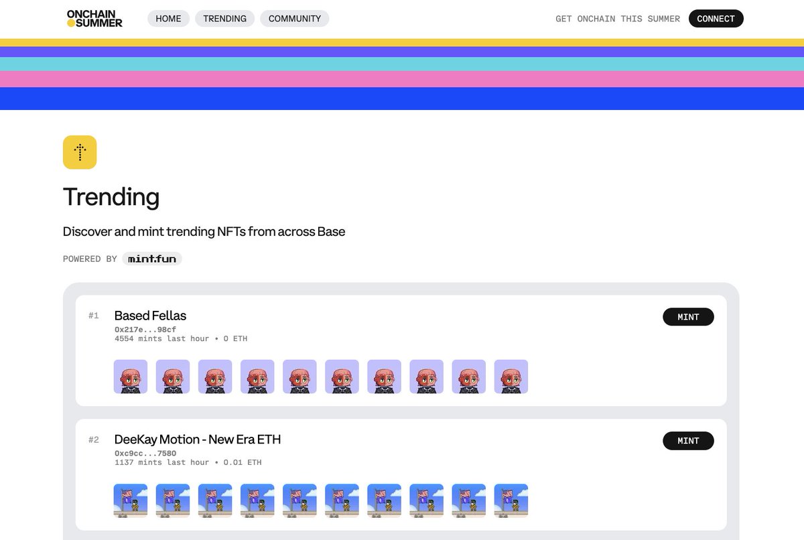This screenshot has width=804, height=540.
Task: Open fifth Based Fellas thumbnail
Action: click(299, 377)
